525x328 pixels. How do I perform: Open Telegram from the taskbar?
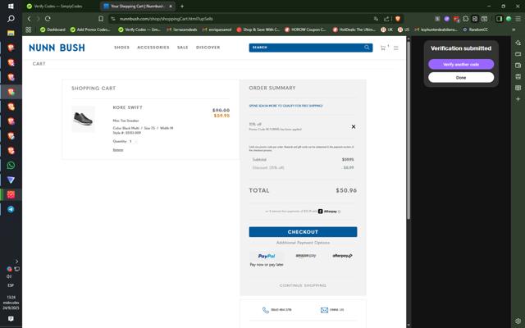[x=11, y=209]
